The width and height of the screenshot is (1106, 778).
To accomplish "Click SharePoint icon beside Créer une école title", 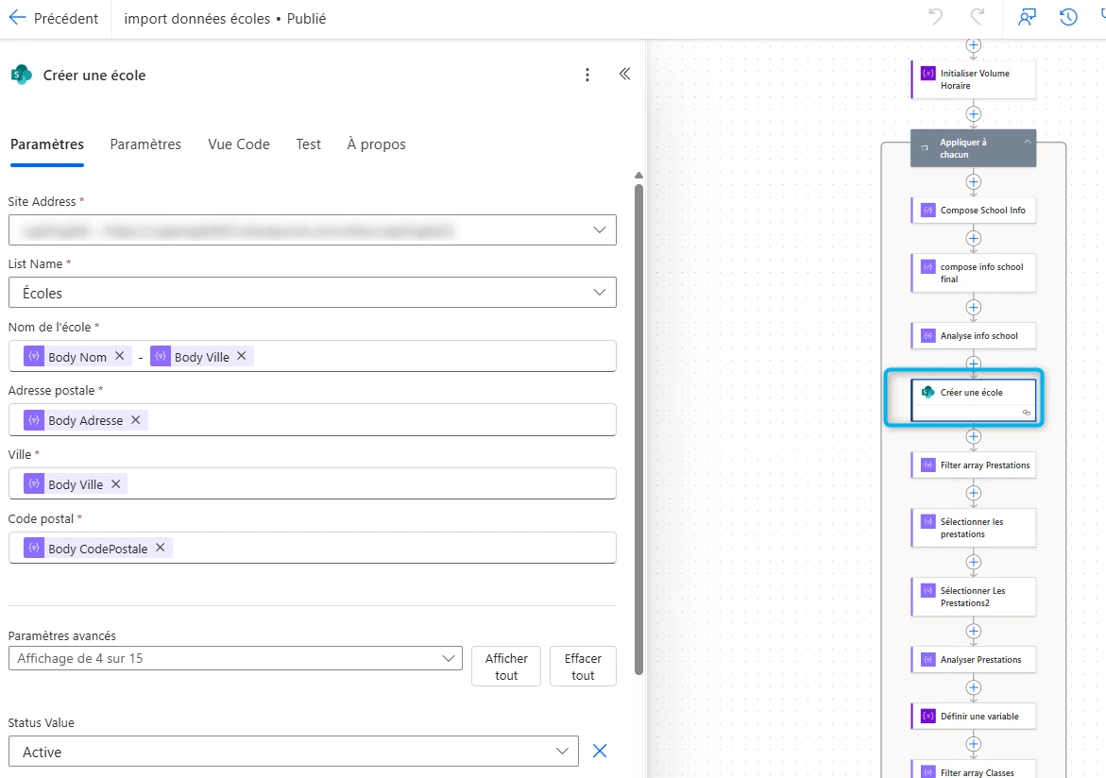I will (x=21, y=75).
